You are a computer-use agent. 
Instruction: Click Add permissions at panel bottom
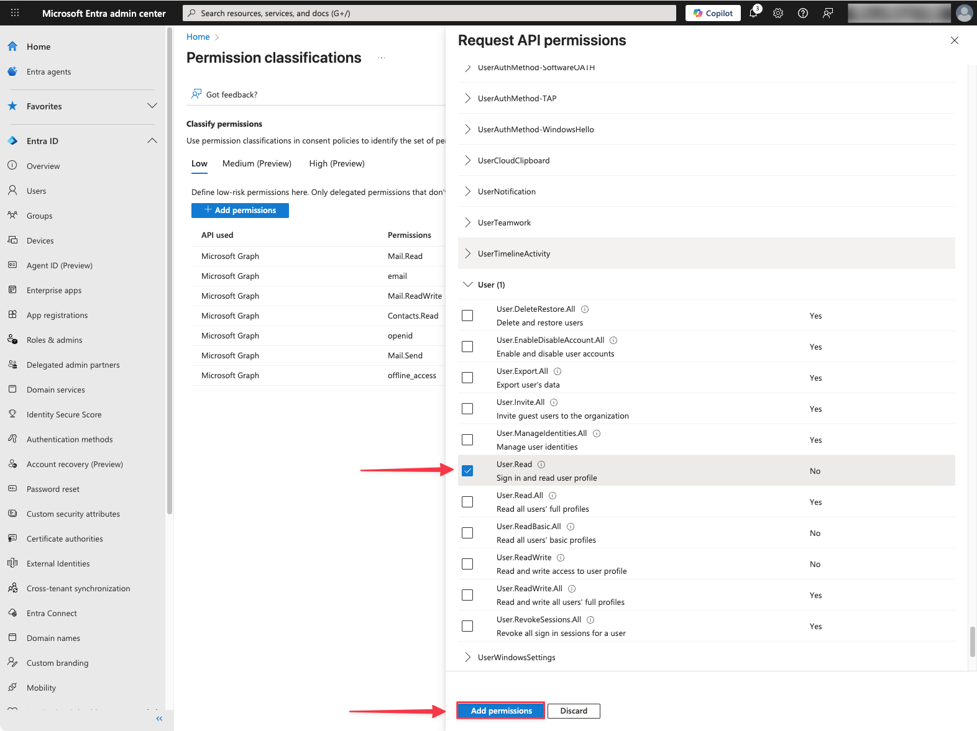(501, 711)
